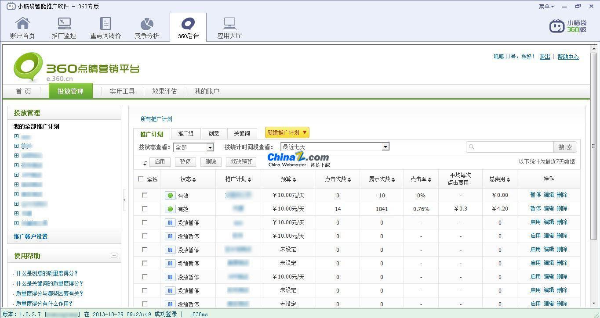Viewport: 600px width, 318px height.
Task: Open 我的账户 navigation tab
Action: pos(207,91)
